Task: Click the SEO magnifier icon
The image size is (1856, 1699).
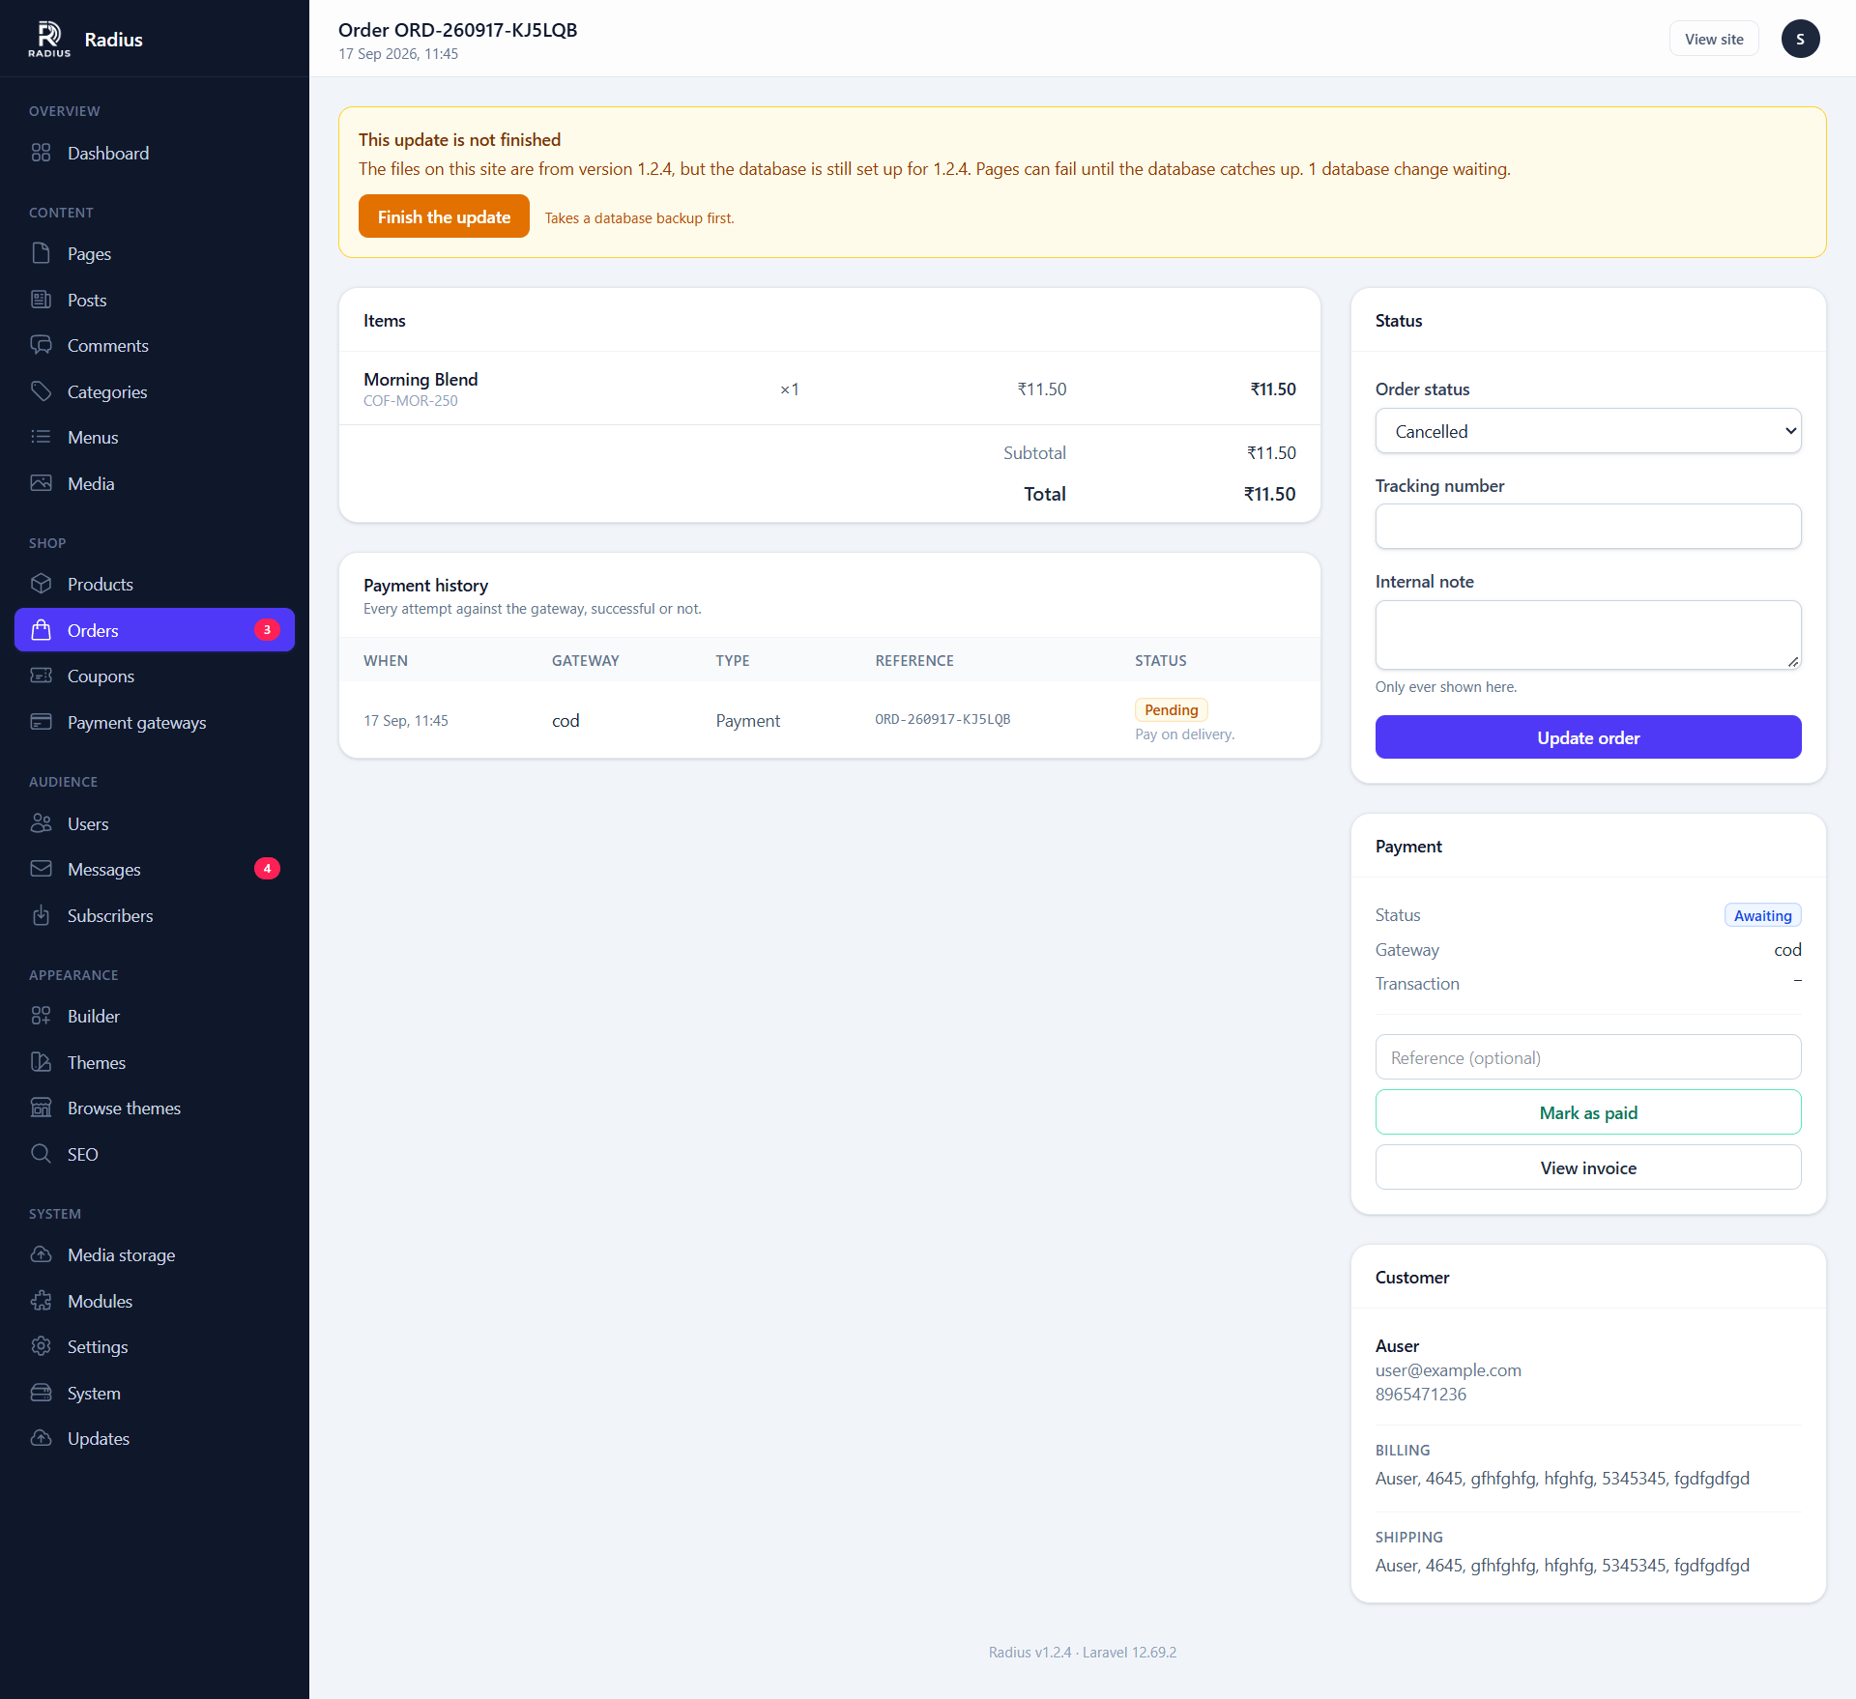Action: [x=41, y=1154]
